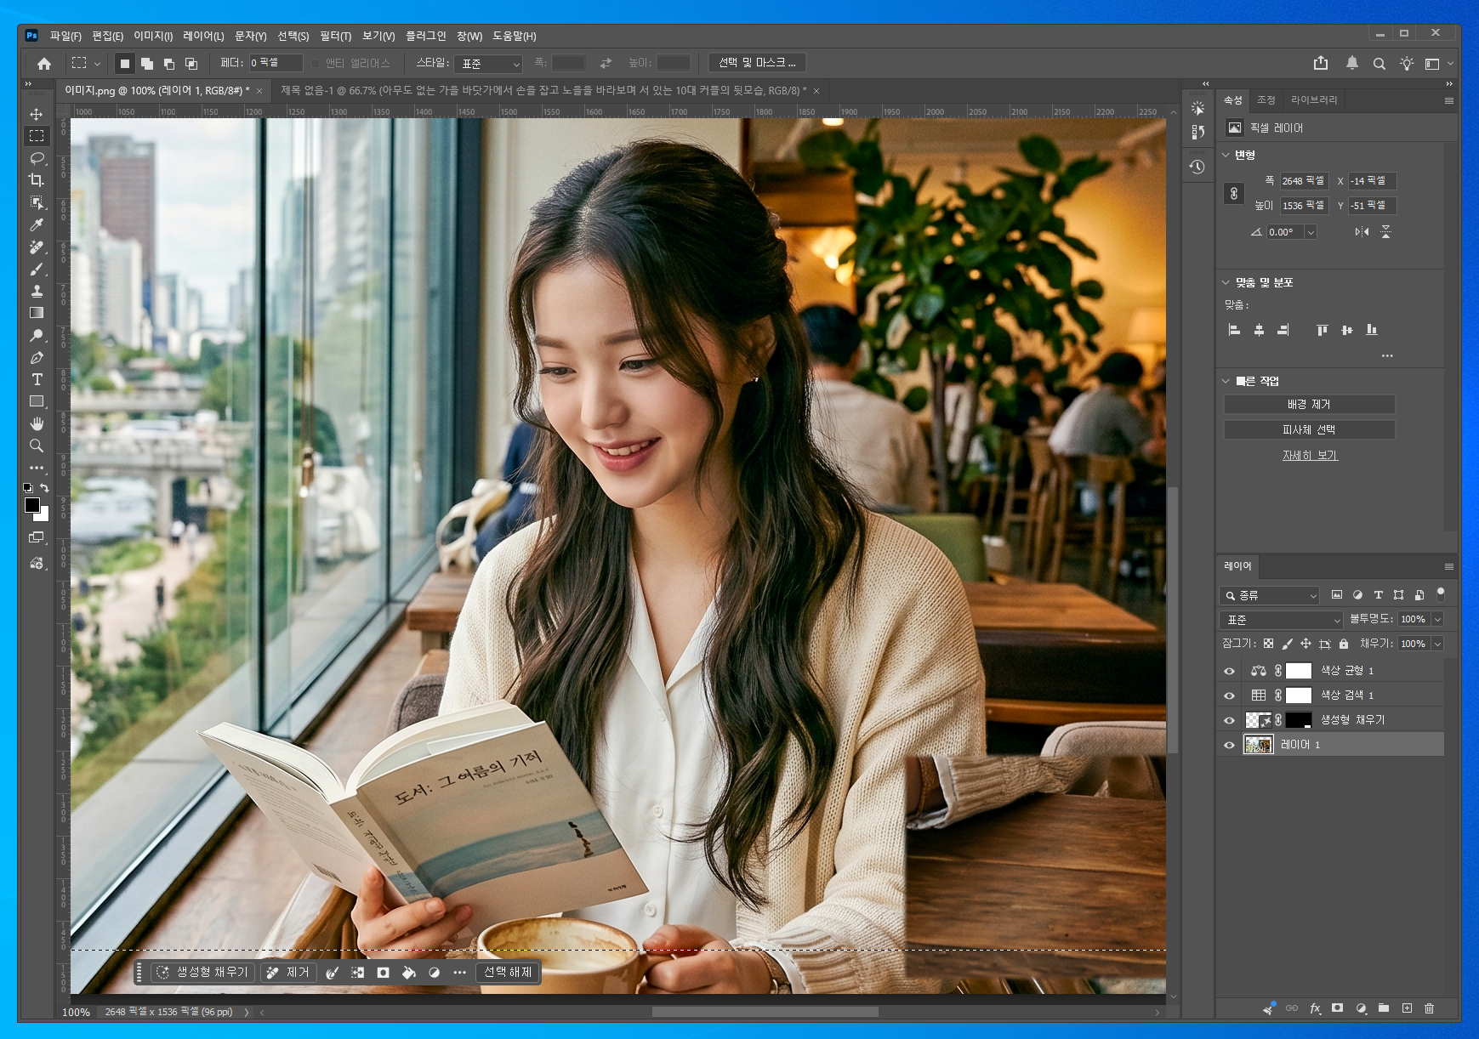The width and height of the screenshot is (1479, 1039).
Task: Open the History panel icon
Action: (x=1197, y=167)
